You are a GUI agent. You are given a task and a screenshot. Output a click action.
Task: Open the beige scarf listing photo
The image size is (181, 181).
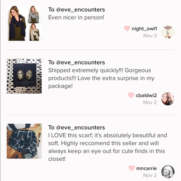point(35,32)
